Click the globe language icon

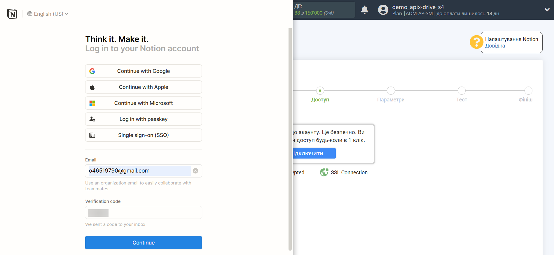pyautogui.click(x=30, y=14)
